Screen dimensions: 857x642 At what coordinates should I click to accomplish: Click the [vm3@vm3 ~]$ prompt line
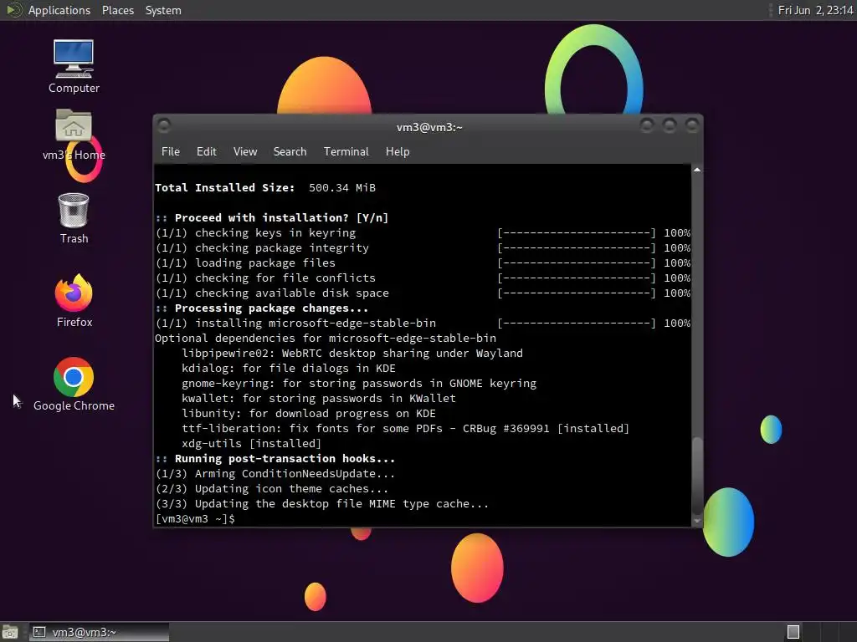coord(195,518)
